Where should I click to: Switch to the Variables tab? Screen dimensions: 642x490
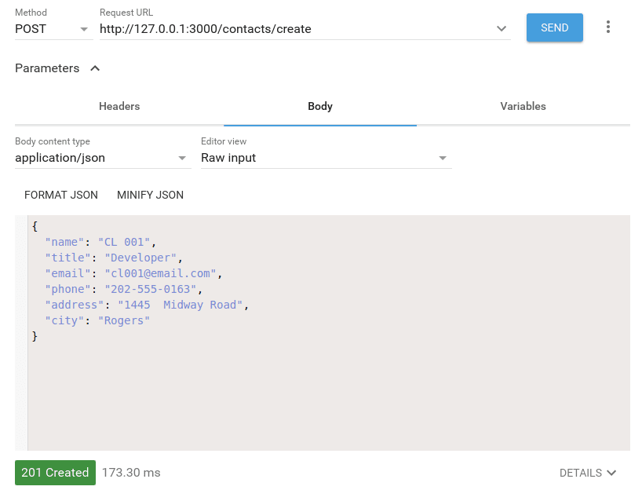click(523, 106)
